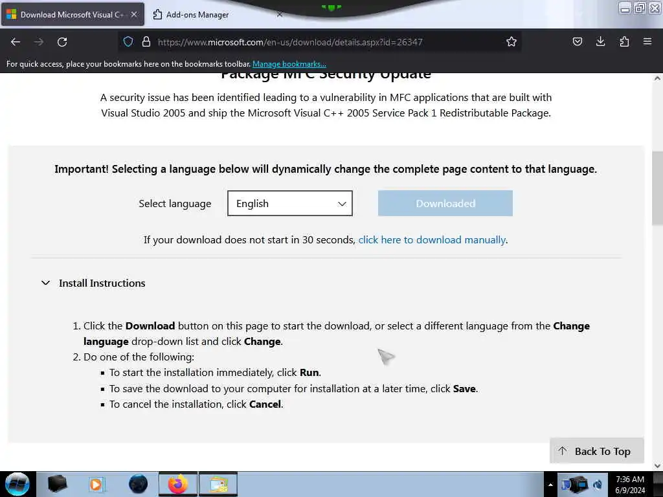Close the Download Microsoft Visual C++ tab

tap(134, 14)
